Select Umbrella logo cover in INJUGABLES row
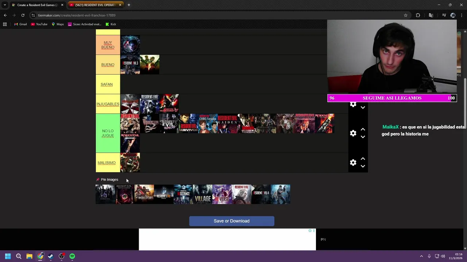This screenshot has width=467, height=262. pyautogui.click(x=130, y=104)
